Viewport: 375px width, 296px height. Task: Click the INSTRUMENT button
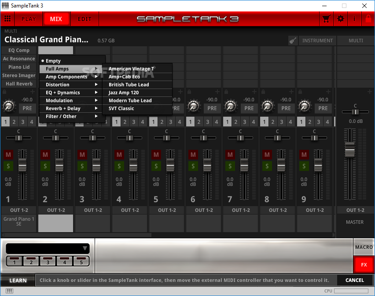coord(317,41)
